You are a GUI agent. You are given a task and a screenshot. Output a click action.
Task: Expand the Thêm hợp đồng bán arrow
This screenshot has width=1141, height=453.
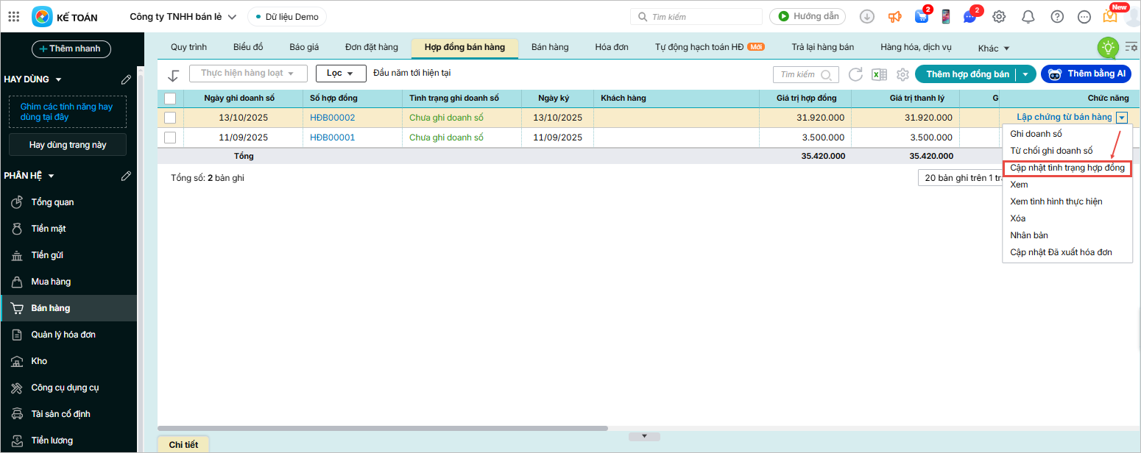(x=1025, y=74)
